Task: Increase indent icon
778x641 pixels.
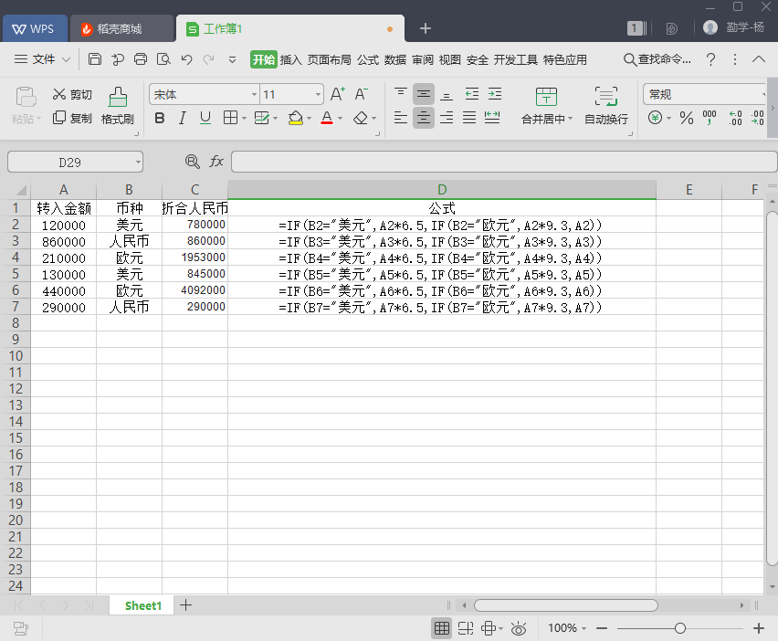Action: click(x=495, y=94)
